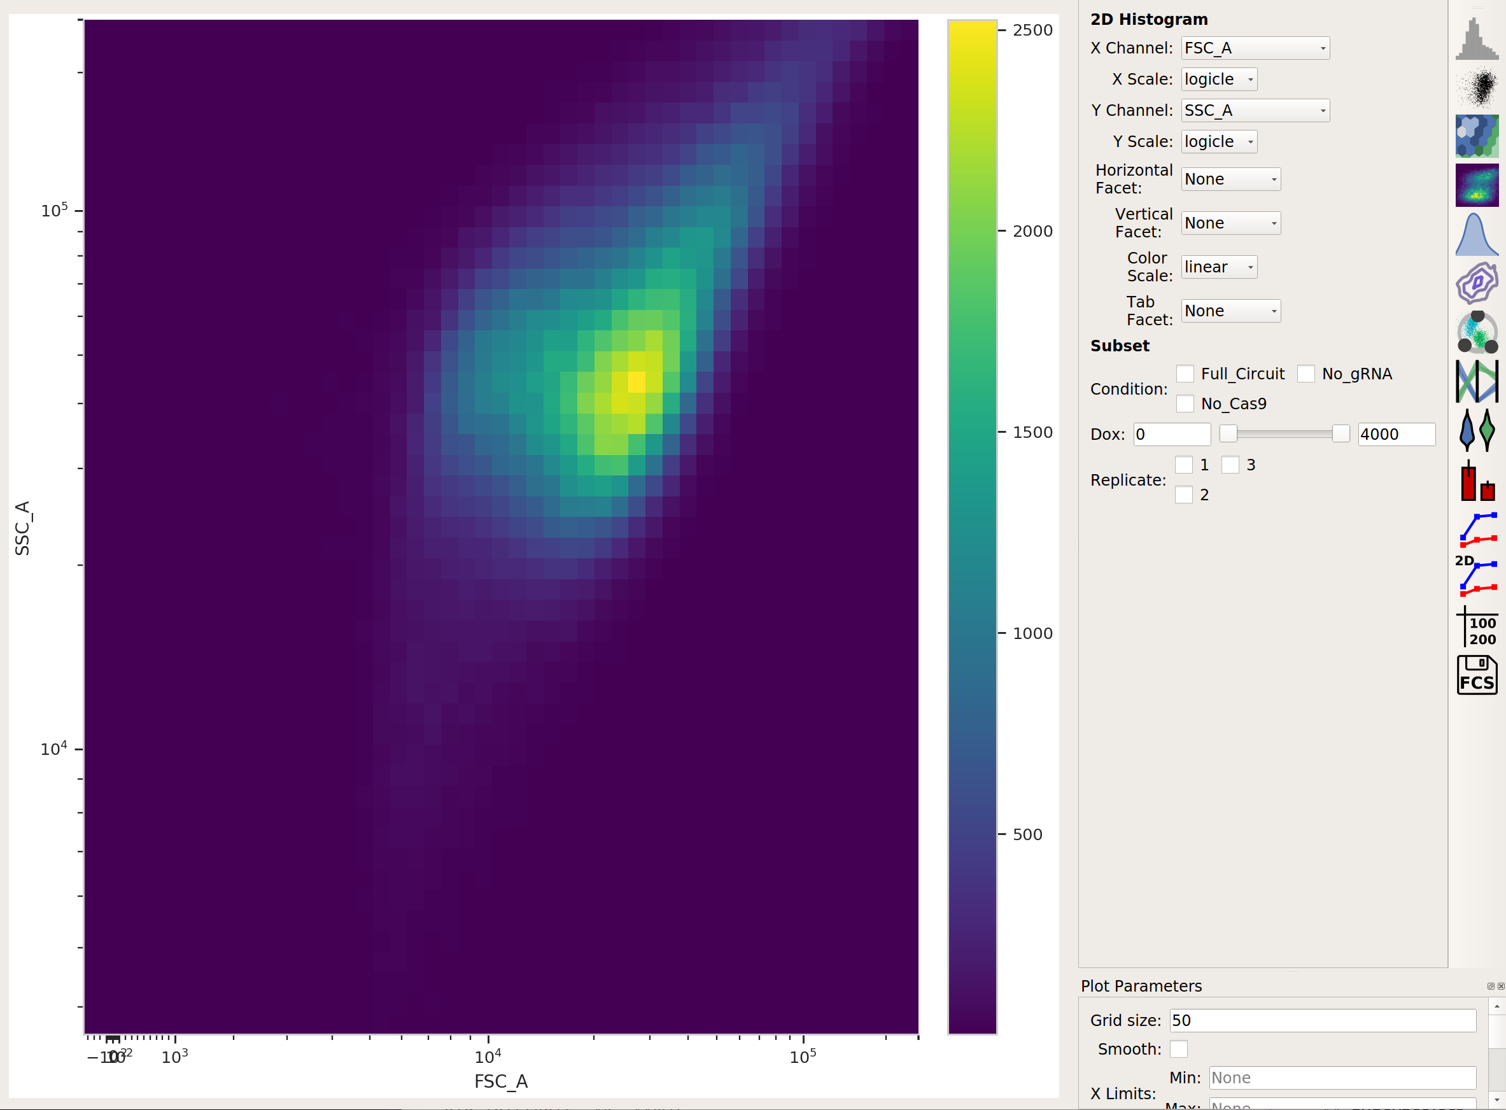Click the Grid size input field
Viewport: 1506px width, 1110px height.
[x=1323, y=1020]
